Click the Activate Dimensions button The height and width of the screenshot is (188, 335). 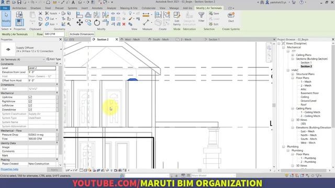click(x=82, y=34)
